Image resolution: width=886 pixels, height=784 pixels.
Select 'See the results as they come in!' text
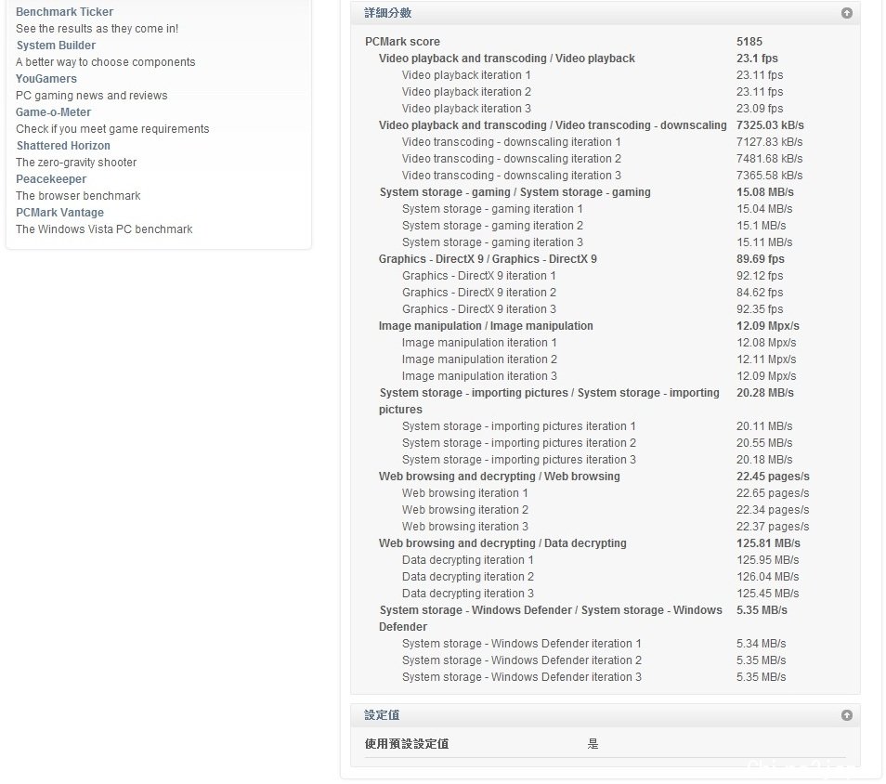(98, 29)
